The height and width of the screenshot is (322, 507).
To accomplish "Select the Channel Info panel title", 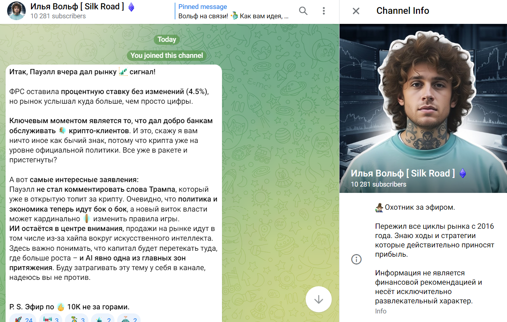I will point(403,11).
